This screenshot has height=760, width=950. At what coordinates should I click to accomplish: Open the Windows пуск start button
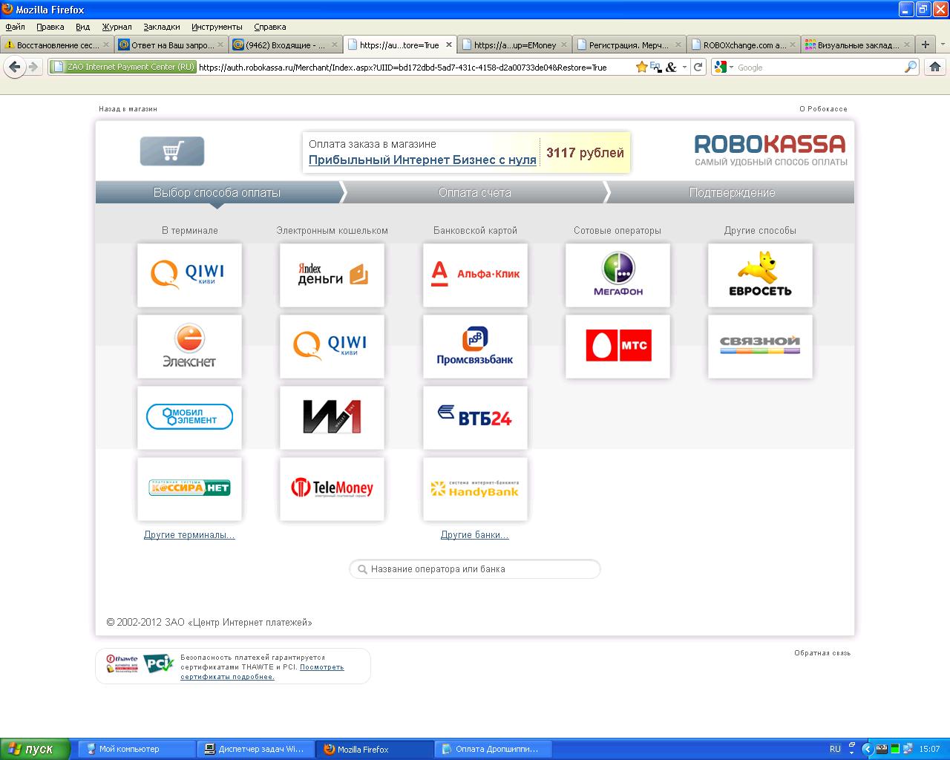[x=35, y=749]
